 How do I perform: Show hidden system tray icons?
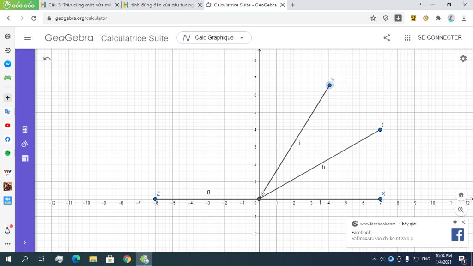tap(374, 259)
